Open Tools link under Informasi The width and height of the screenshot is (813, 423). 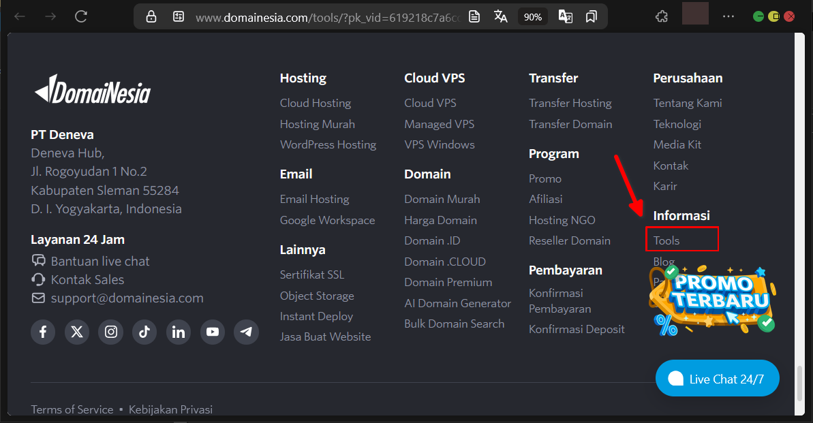coord(666,240)
